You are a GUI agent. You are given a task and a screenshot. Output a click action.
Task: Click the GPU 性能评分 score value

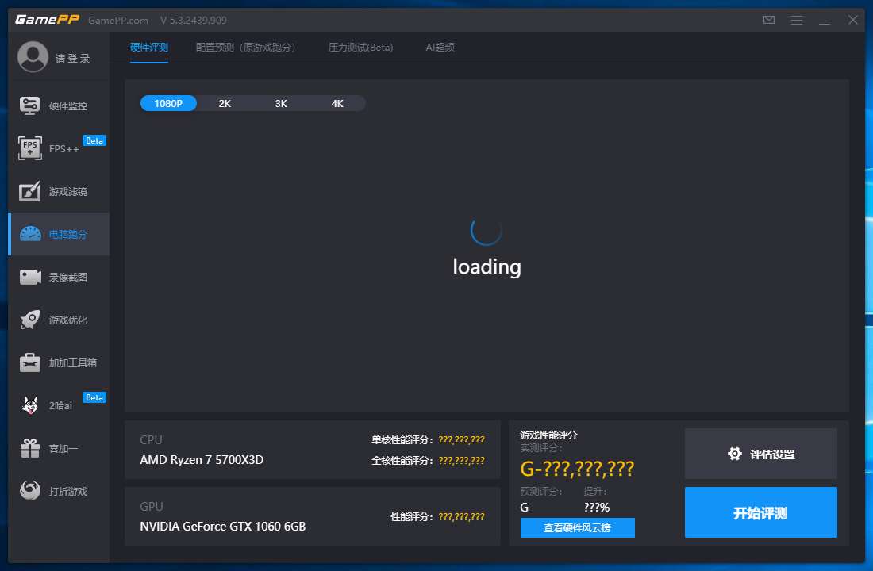point(462,516)
